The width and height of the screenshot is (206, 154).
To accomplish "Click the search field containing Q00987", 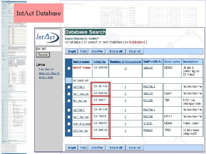I will 49,49.
